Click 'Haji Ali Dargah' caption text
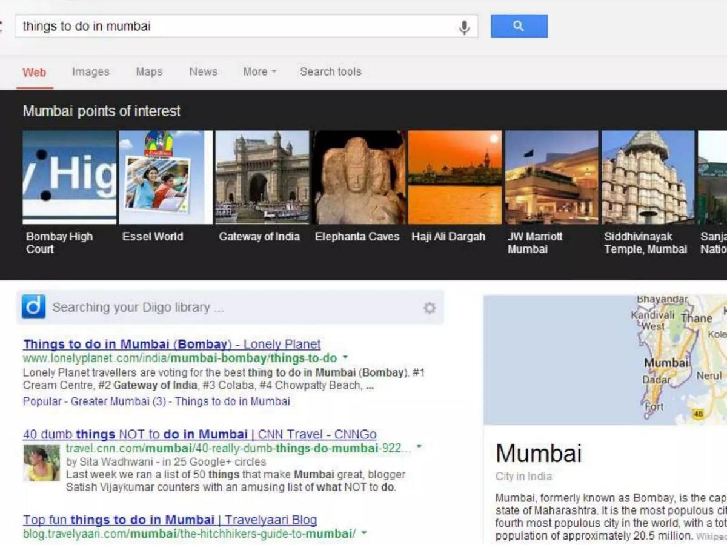This screenshot has height=545, width=727. pos(448,237)
